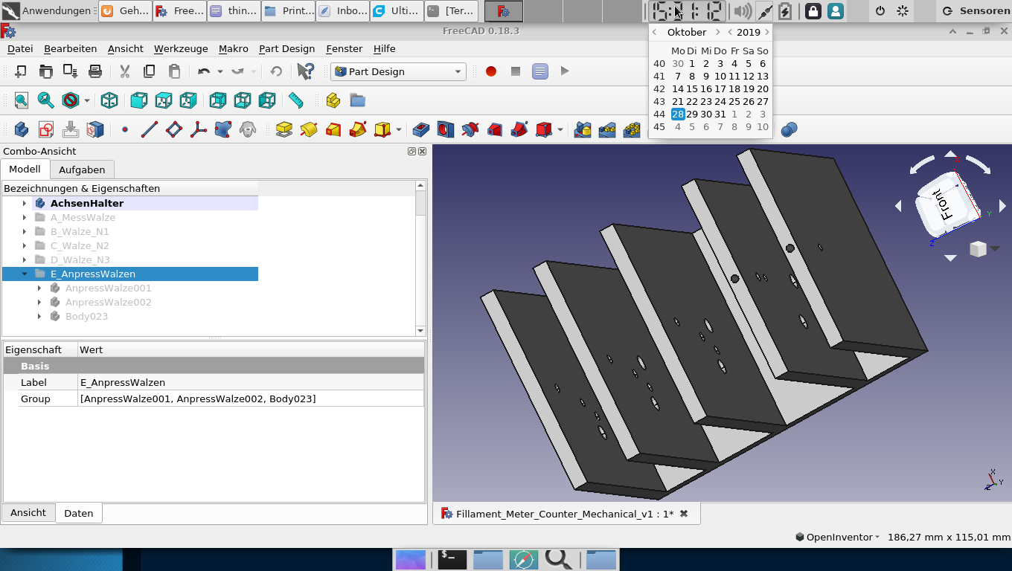Image resolution: width=1012 pixels, height=571 pixels.
Task: Open the subtractive primitive dropdown arrow
Action: click(x=560, y=129)
